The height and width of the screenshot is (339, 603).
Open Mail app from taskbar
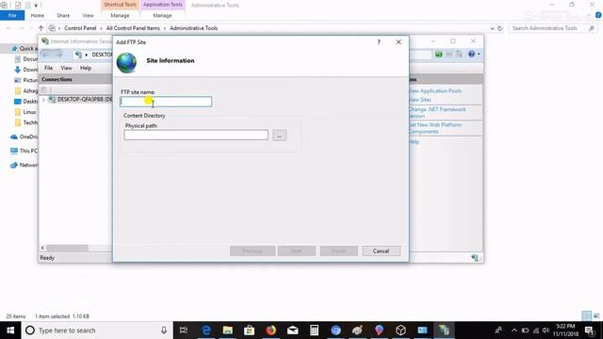tap(293, 331)
